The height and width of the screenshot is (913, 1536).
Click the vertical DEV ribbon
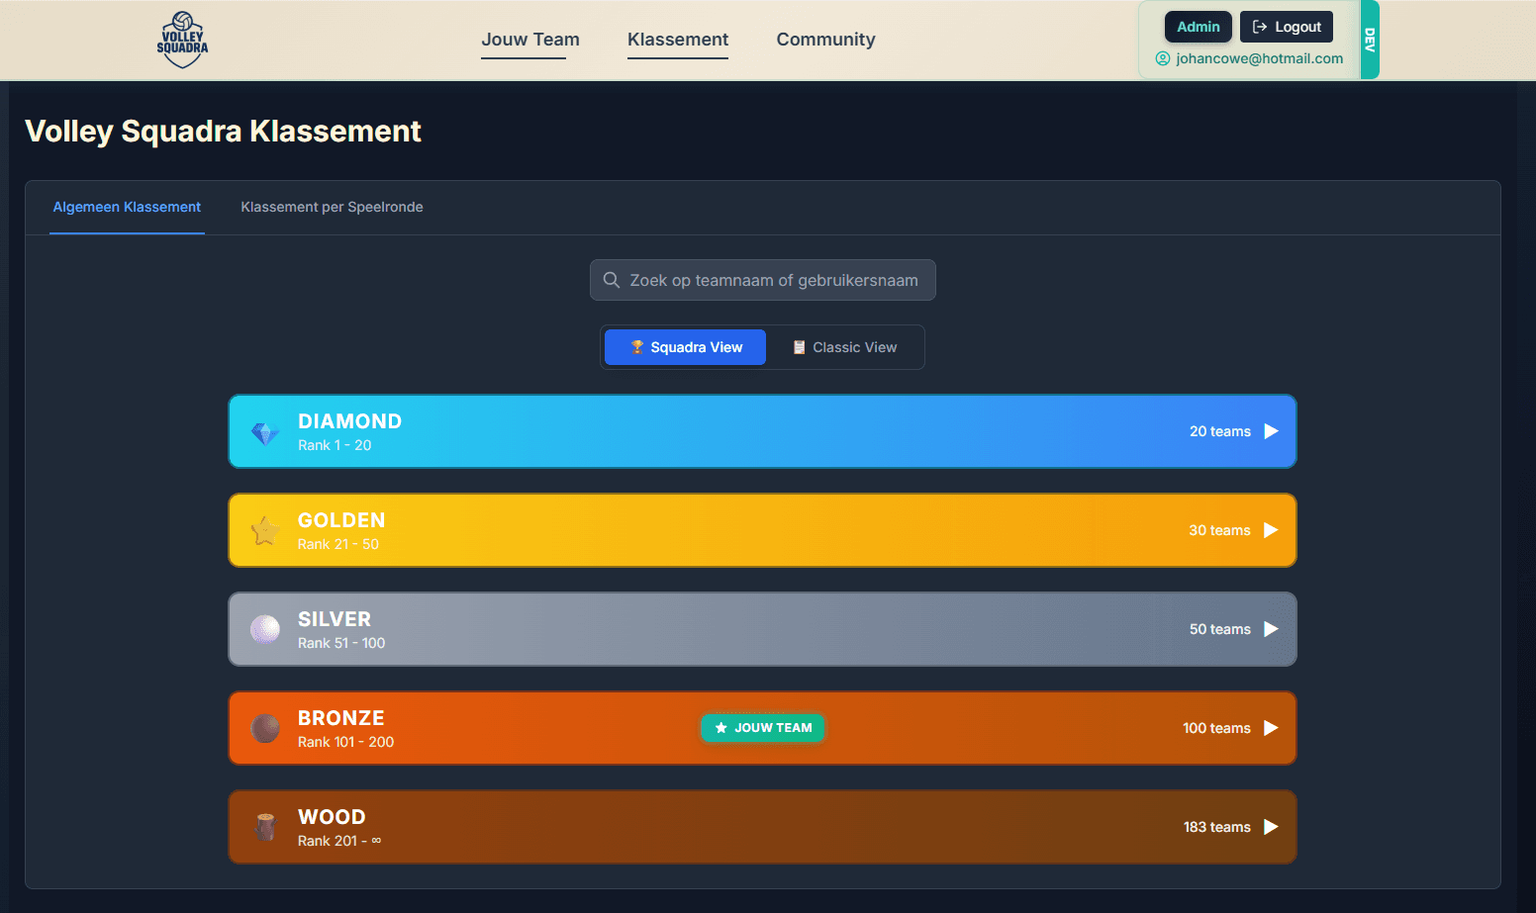click(1370, 40)
